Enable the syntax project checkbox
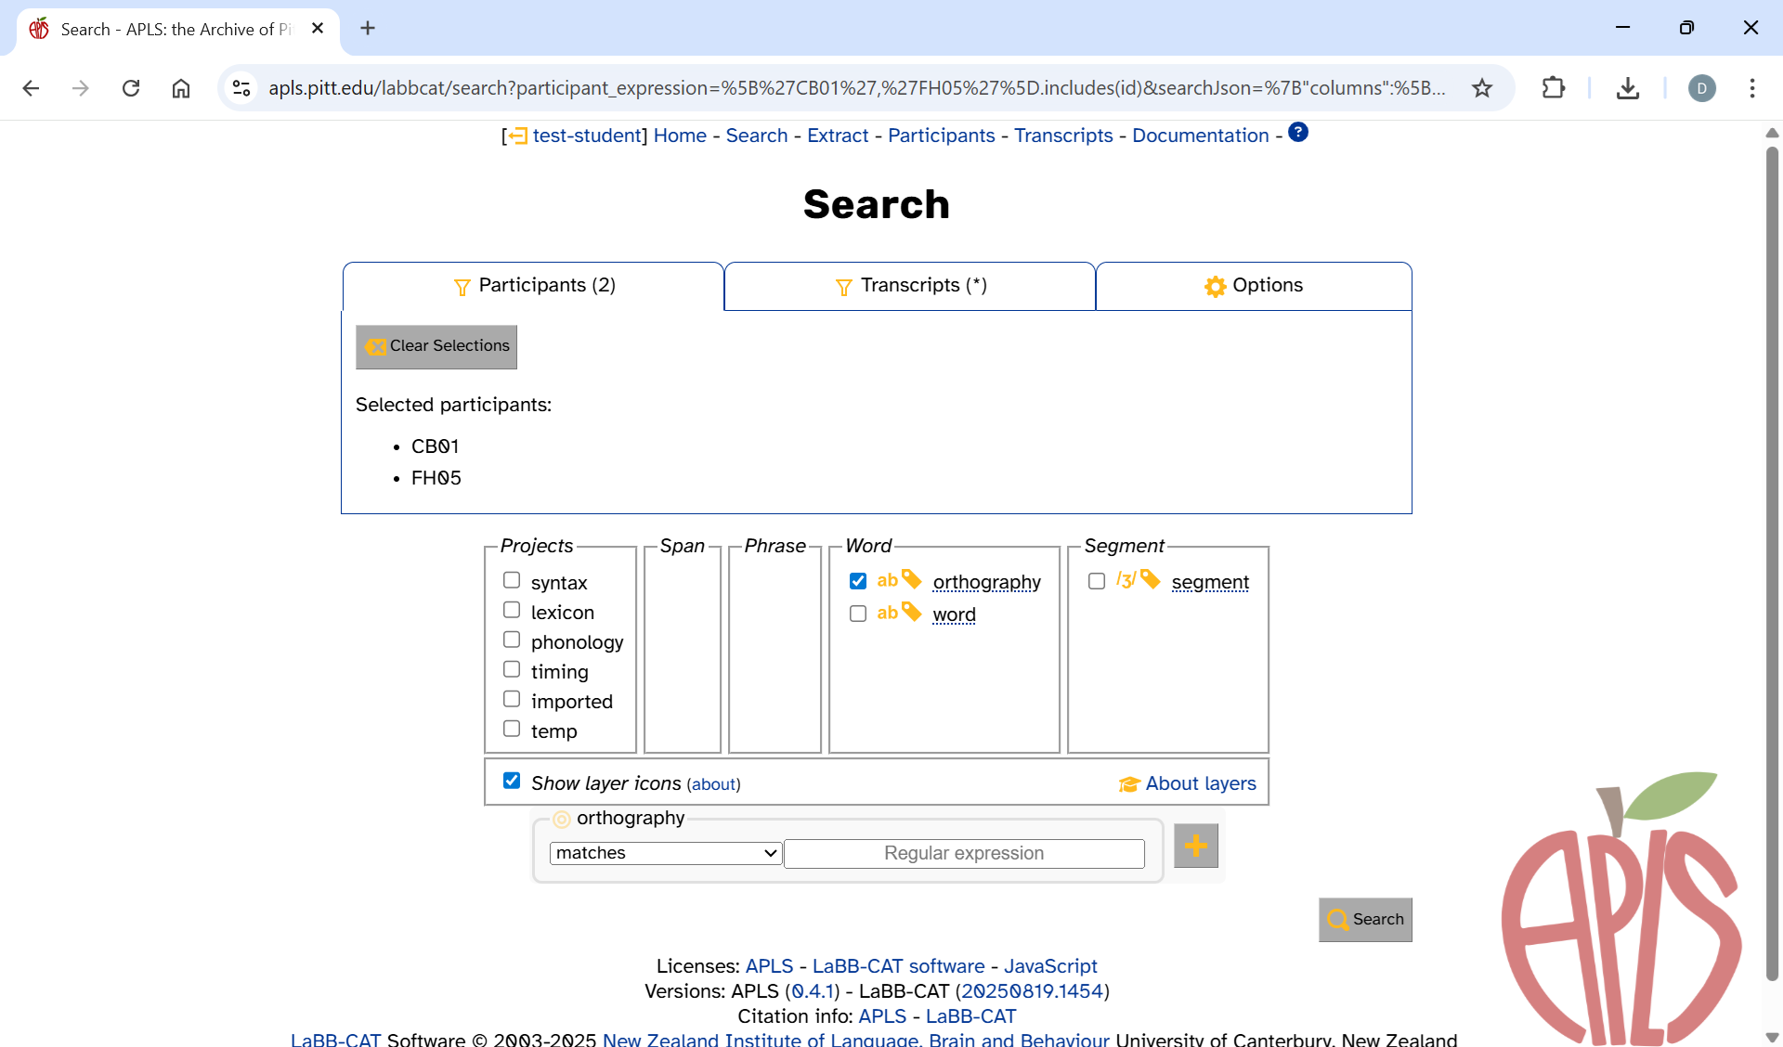The image size is (1783, 1047). click(512, 580)
